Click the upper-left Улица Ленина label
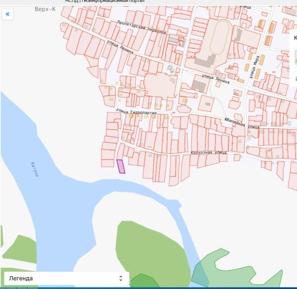The image size is (297, 289). (120, 47)
